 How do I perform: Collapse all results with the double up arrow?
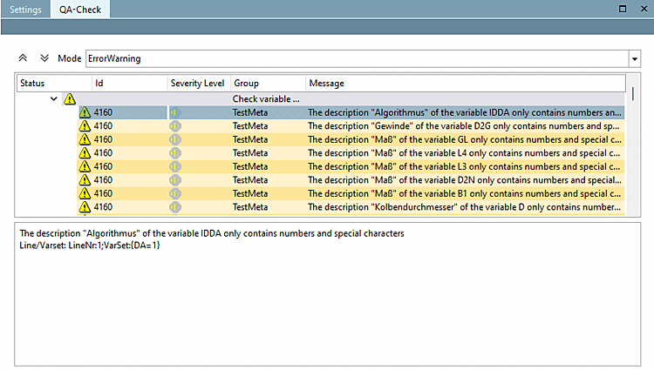[x=23, y=58]
